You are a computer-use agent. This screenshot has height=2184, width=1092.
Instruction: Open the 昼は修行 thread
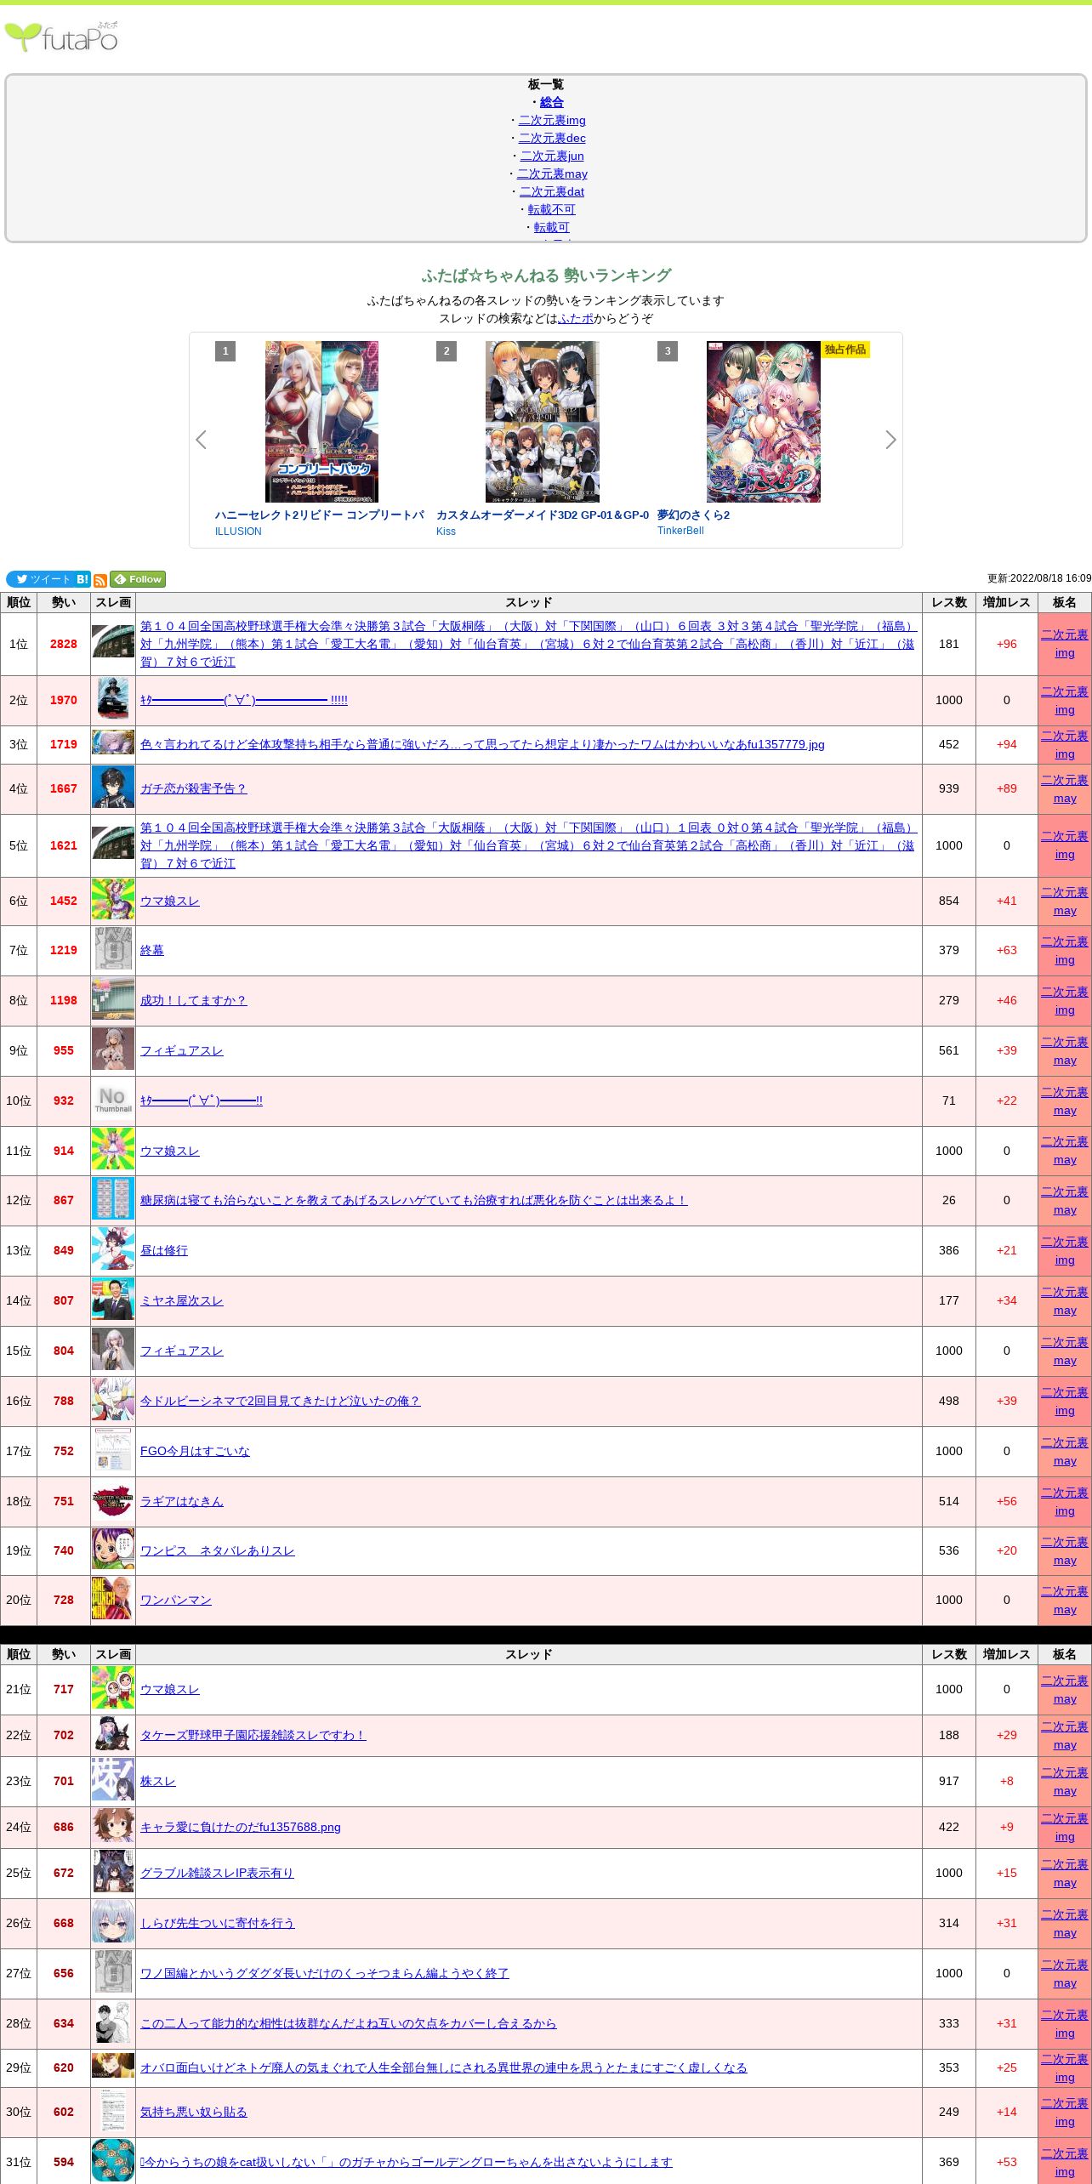pos(164,1250)
